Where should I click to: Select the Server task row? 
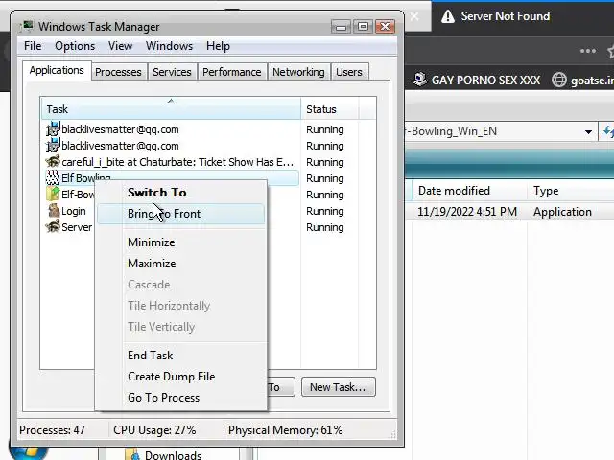(x=68, y=227)
